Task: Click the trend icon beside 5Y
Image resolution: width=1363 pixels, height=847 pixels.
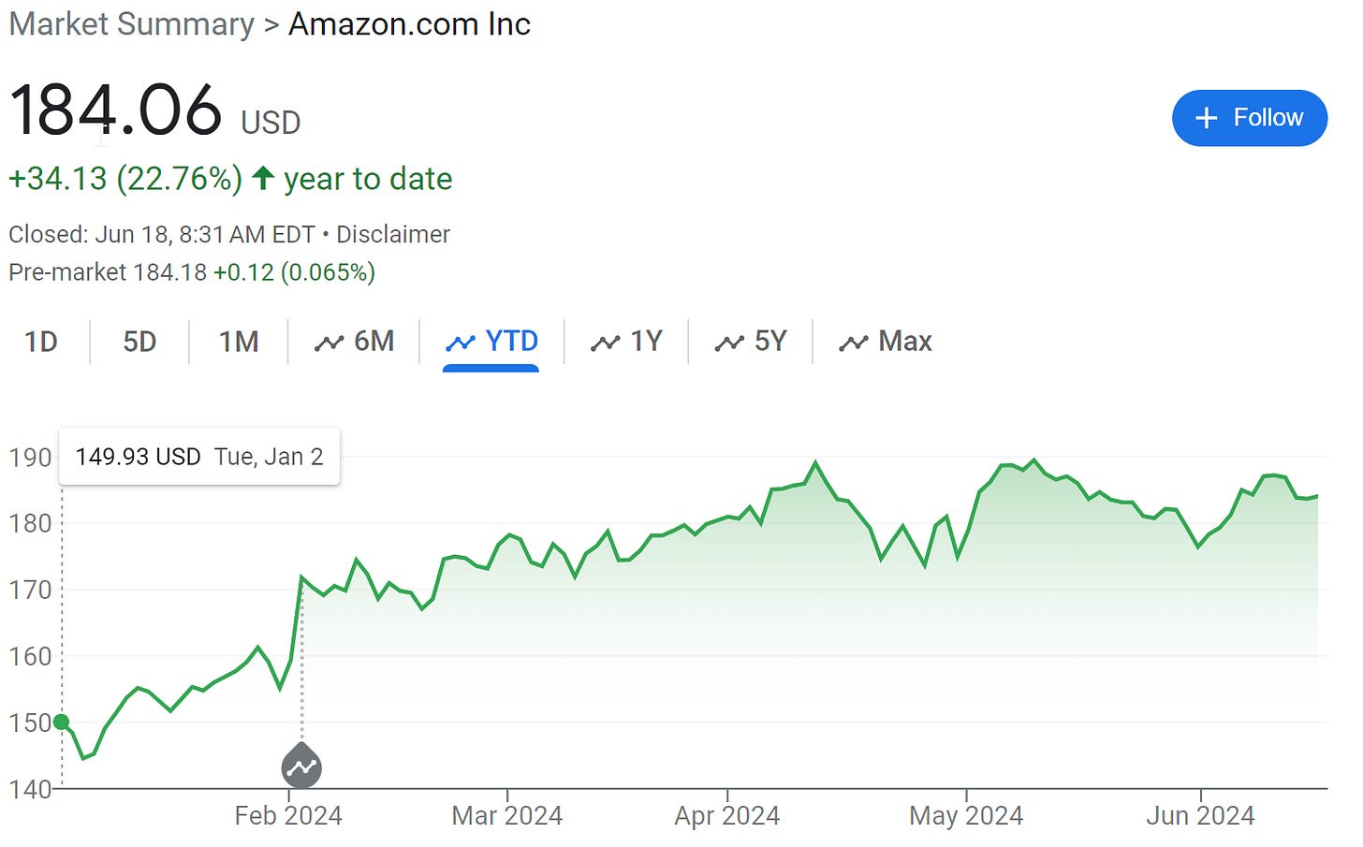Action: tap(729, 343)
